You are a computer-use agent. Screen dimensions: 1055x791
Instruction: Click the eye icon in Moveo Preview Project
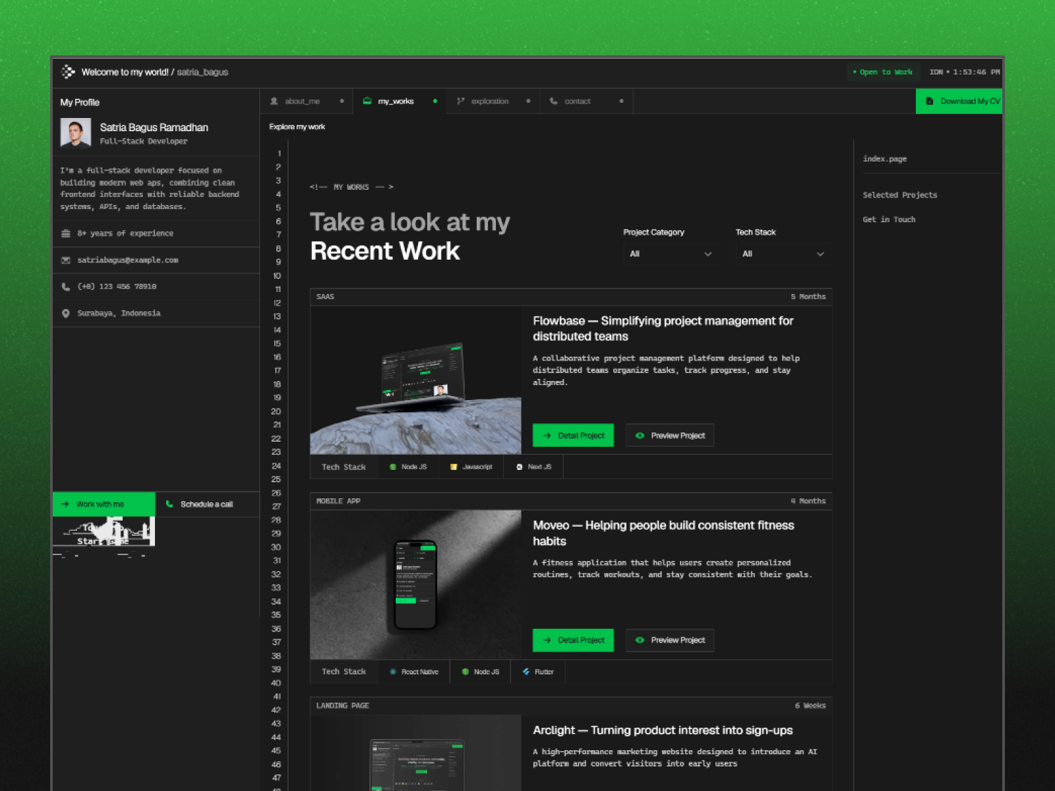pos(640,640)
